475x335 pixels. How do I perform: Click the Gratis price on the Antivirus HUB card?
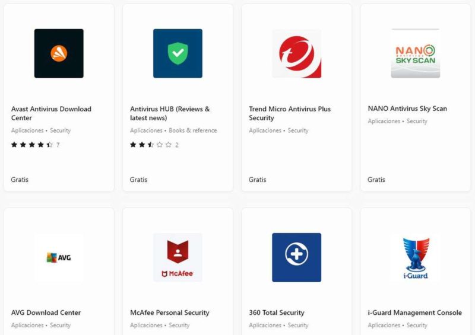tap(138, 180)
